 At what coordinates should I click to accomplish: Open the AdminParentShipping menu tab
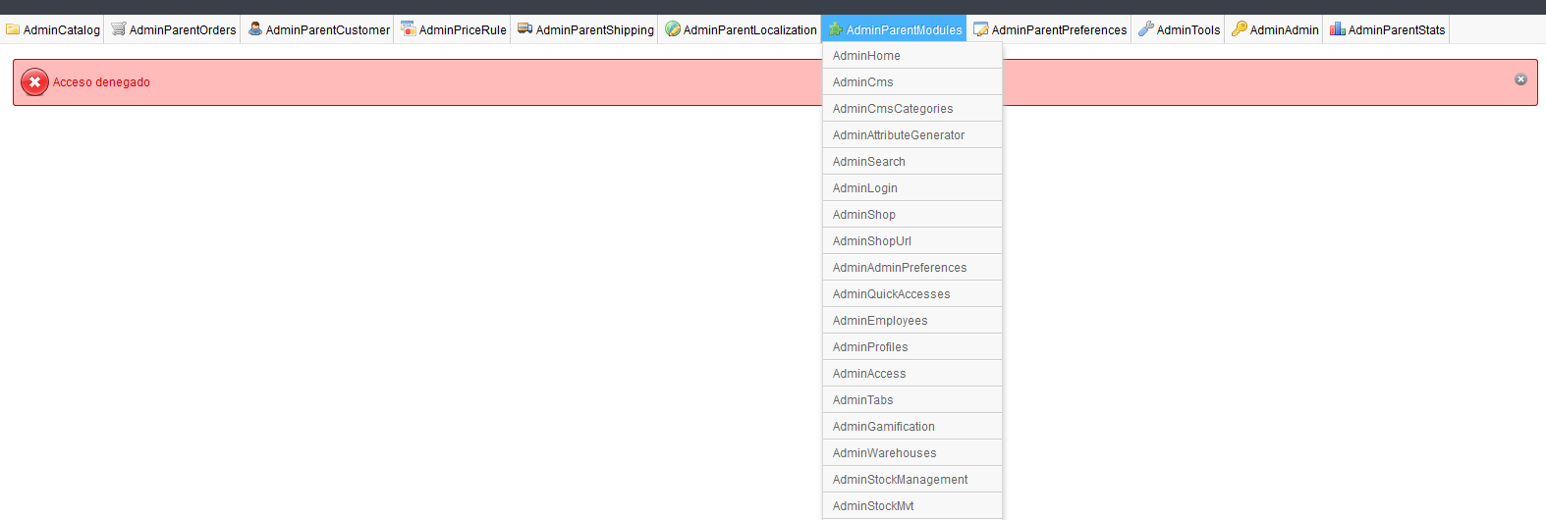click(x=585, y=29)
